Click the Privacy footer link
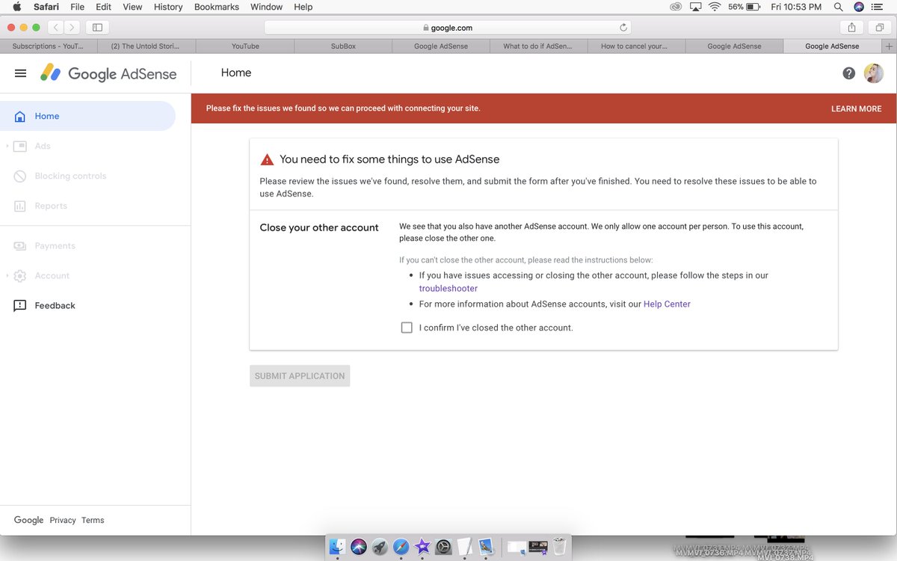 [x=63, y=520]
